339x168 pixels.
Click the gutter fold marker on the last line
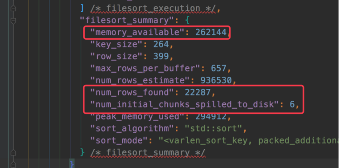[x=14, y=164]
